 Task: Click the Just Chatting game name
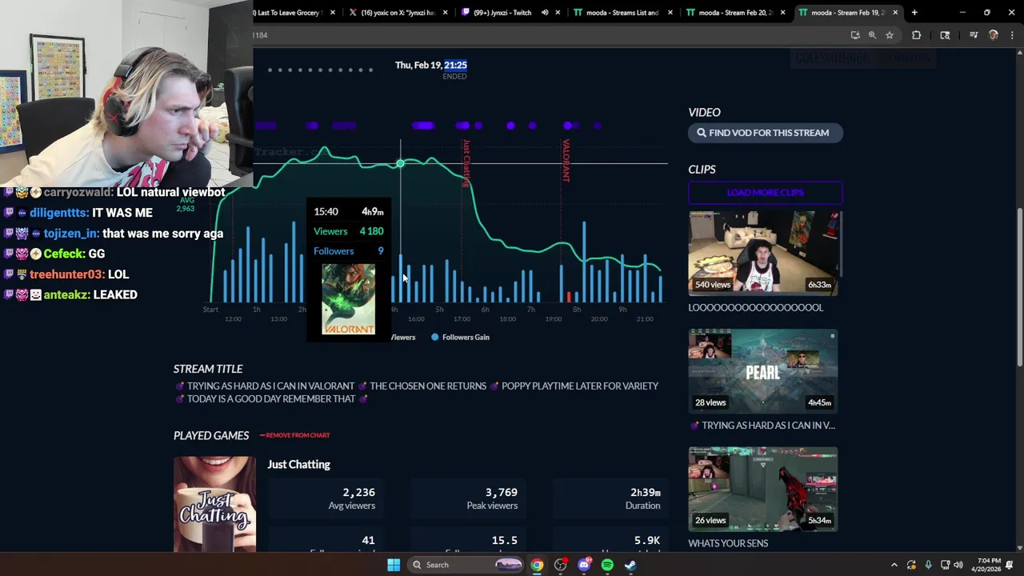click(298, 464)
